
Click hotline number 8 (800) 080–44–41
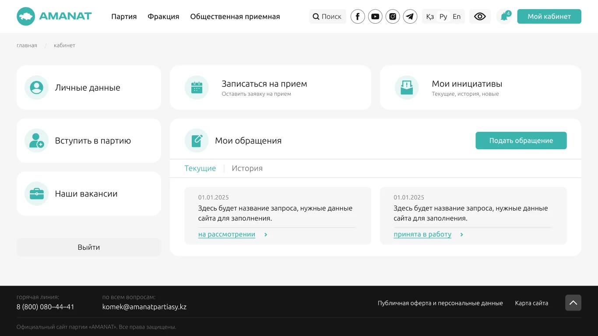tap(46, 307)
